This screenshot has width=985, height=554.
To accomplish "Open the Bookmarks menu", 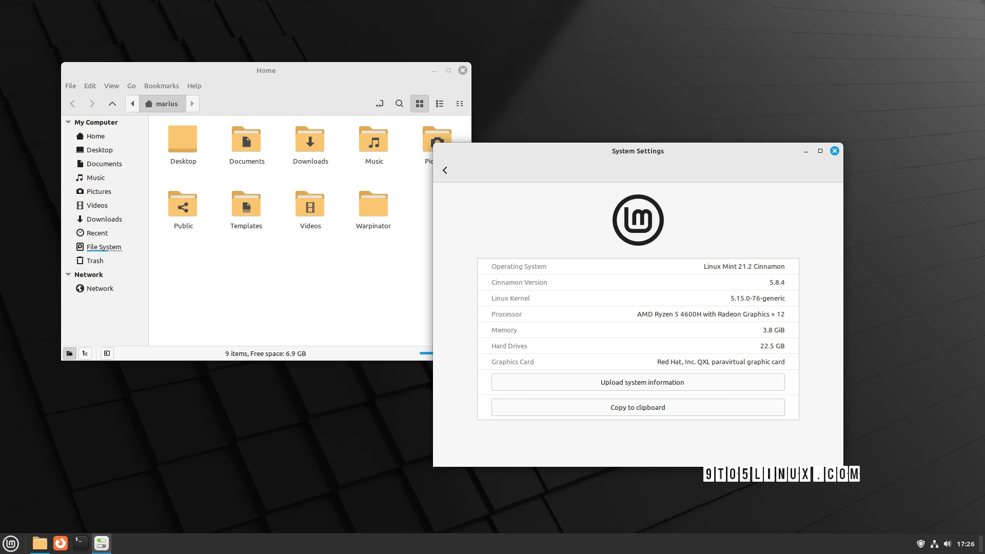I will [161, 86].
